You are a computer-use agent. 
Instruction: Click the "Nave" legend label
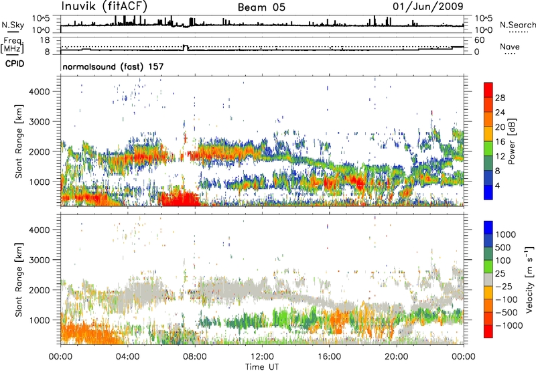click(x=510, y=46)
